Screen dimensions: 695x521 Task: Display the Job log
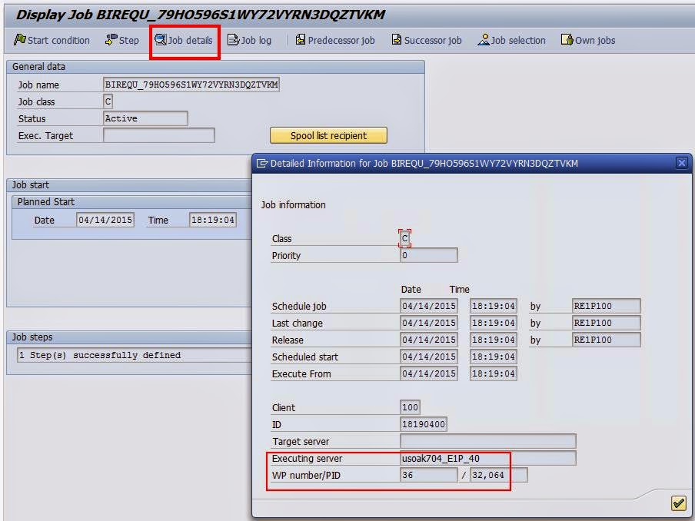[x=251, y=41]
